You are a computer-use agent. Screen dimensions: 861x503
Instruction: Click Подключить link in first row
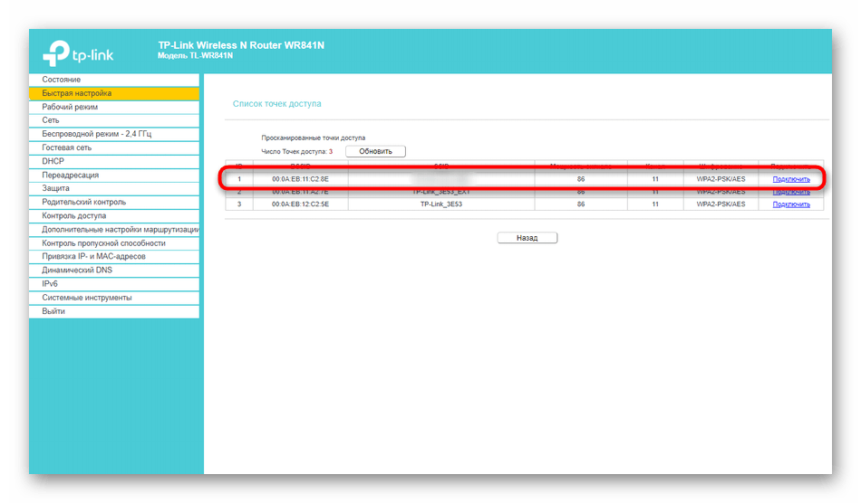790,179
